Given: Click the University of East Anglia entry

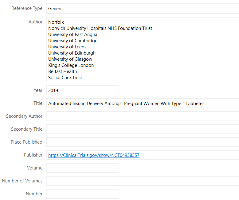Looking at the screenshot, I should click(73, 35).
